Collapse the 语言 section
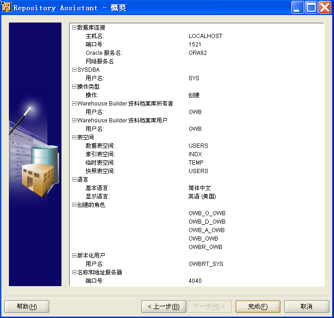This screenshot has height=318, width=334. pyautogui.click(x=74, y=180)
